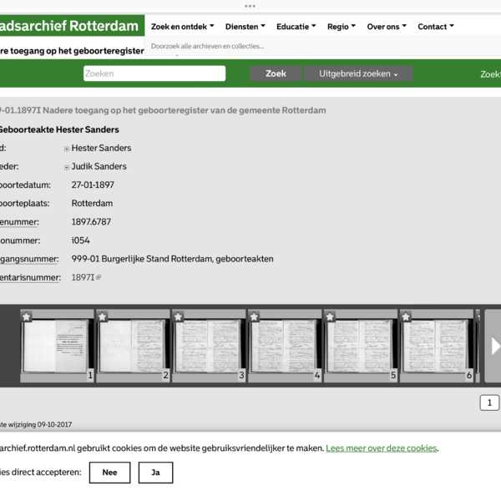
Task: Open external link icon beside 1897I
Action: (99, 277)
